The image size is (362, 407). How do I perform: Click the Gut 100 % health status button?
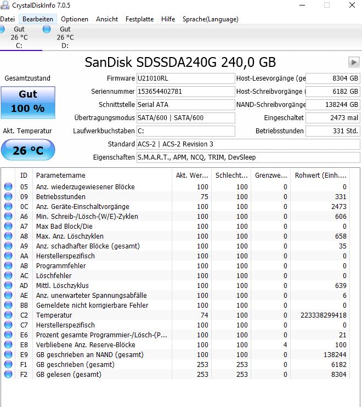(x=28, y=103)
